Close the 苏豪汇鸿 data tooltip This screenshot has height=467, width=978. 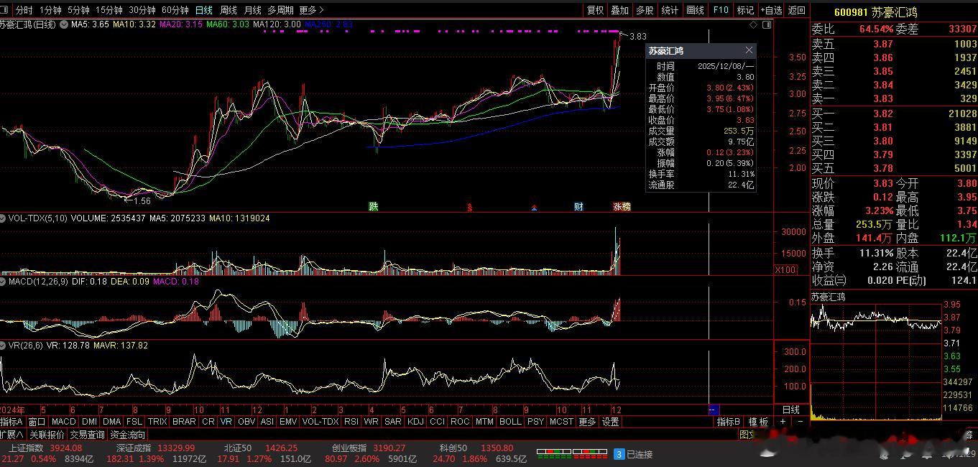749,50
